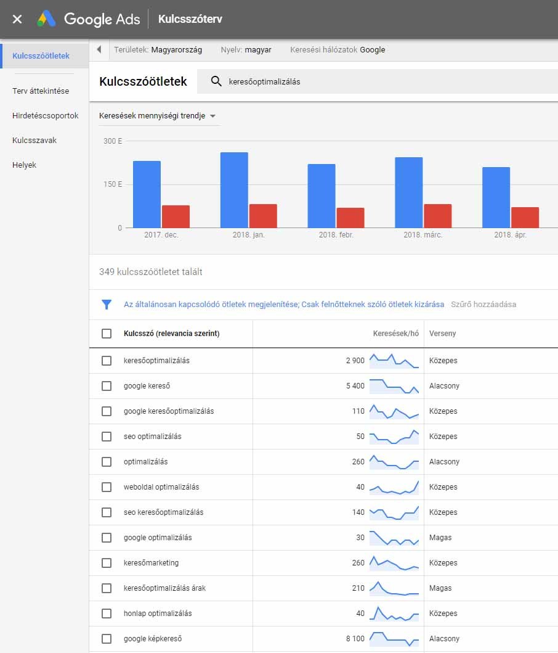Open filters with the blue funnel icon
558x653 pixels.
[107, 304]
